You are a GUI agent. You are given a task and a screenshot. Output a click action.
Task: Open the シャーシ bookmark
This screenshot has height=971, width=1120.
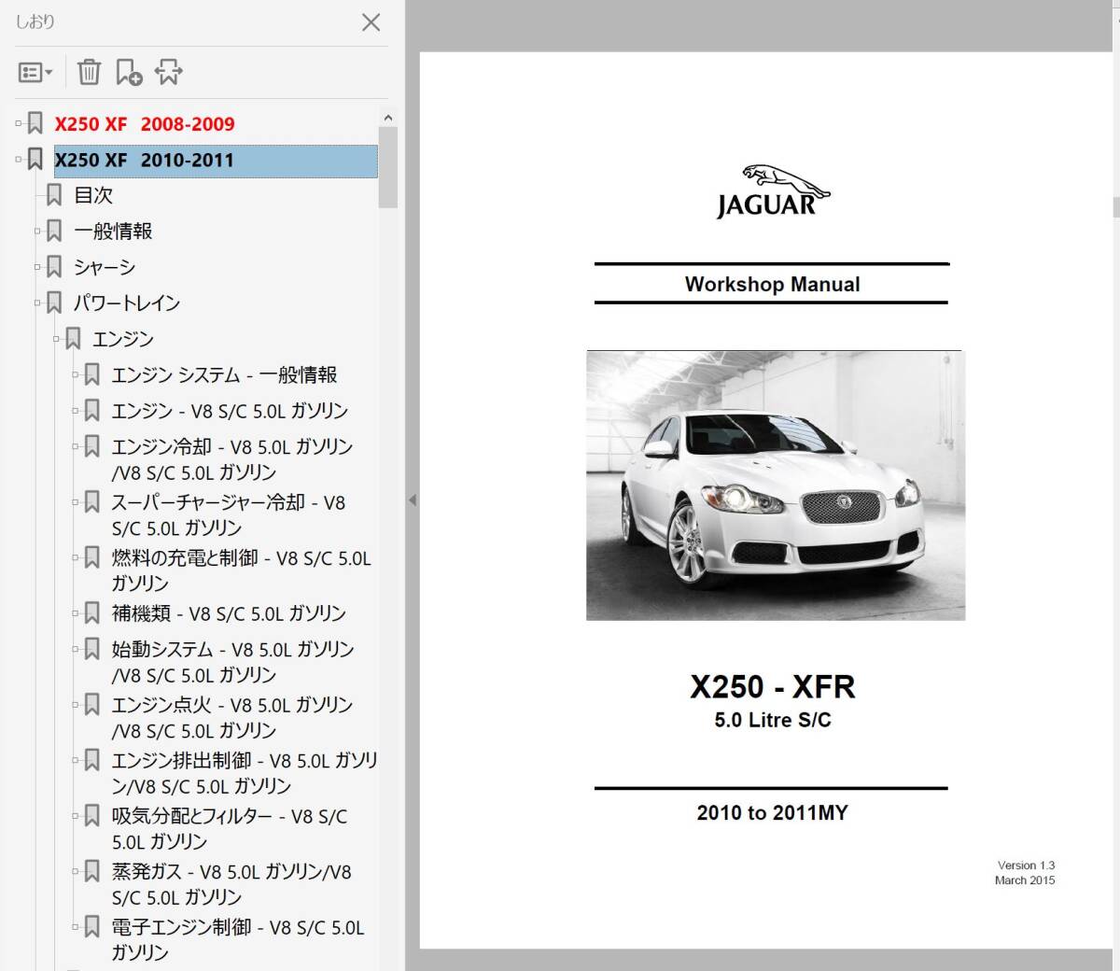coord(105,267)
